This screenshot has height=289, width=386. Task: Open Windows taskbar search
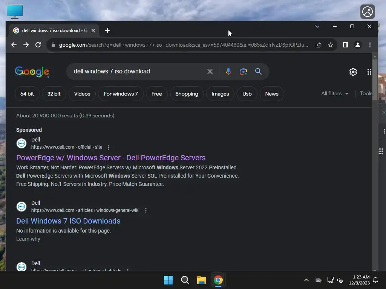tap(185, 280)
